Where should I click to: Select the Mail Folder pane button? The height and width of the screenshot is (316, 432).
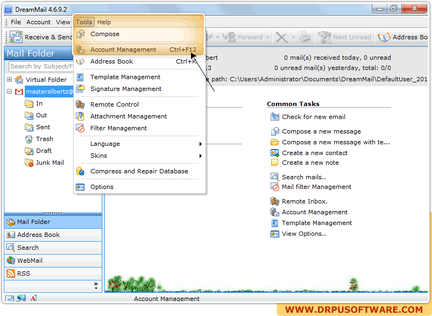[x=53, y=222]
